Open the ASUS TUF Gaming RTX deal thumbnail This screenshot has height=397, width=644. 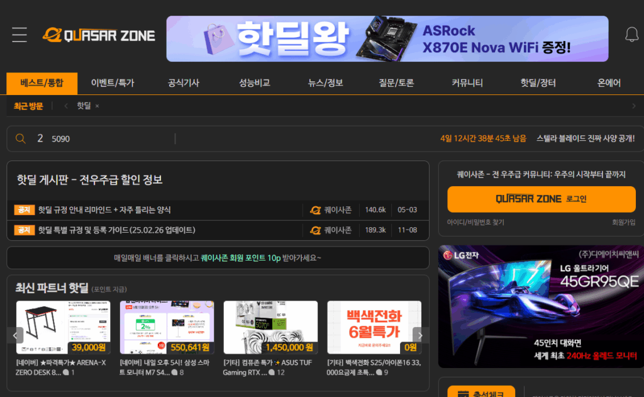click(x=270, y=327)
